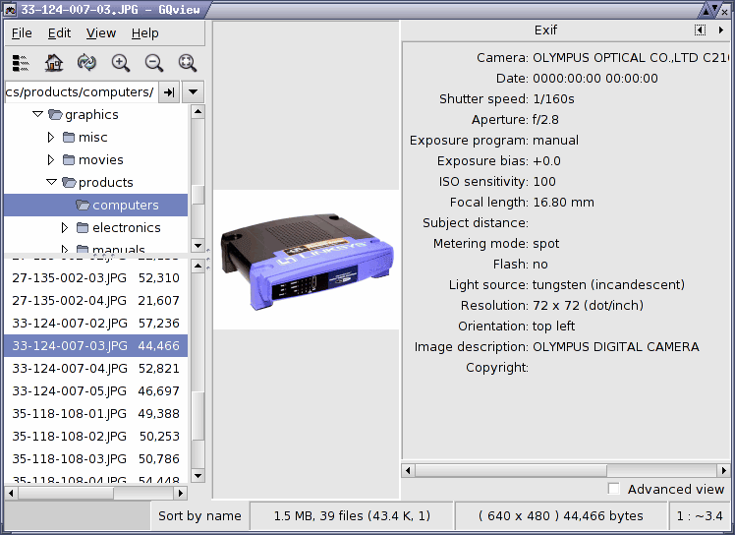Click the refresh file list icon

[86, 62]
